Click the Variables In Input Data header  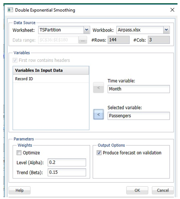51,70
